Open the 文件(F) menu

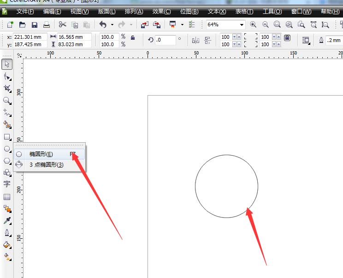[25, 12]
